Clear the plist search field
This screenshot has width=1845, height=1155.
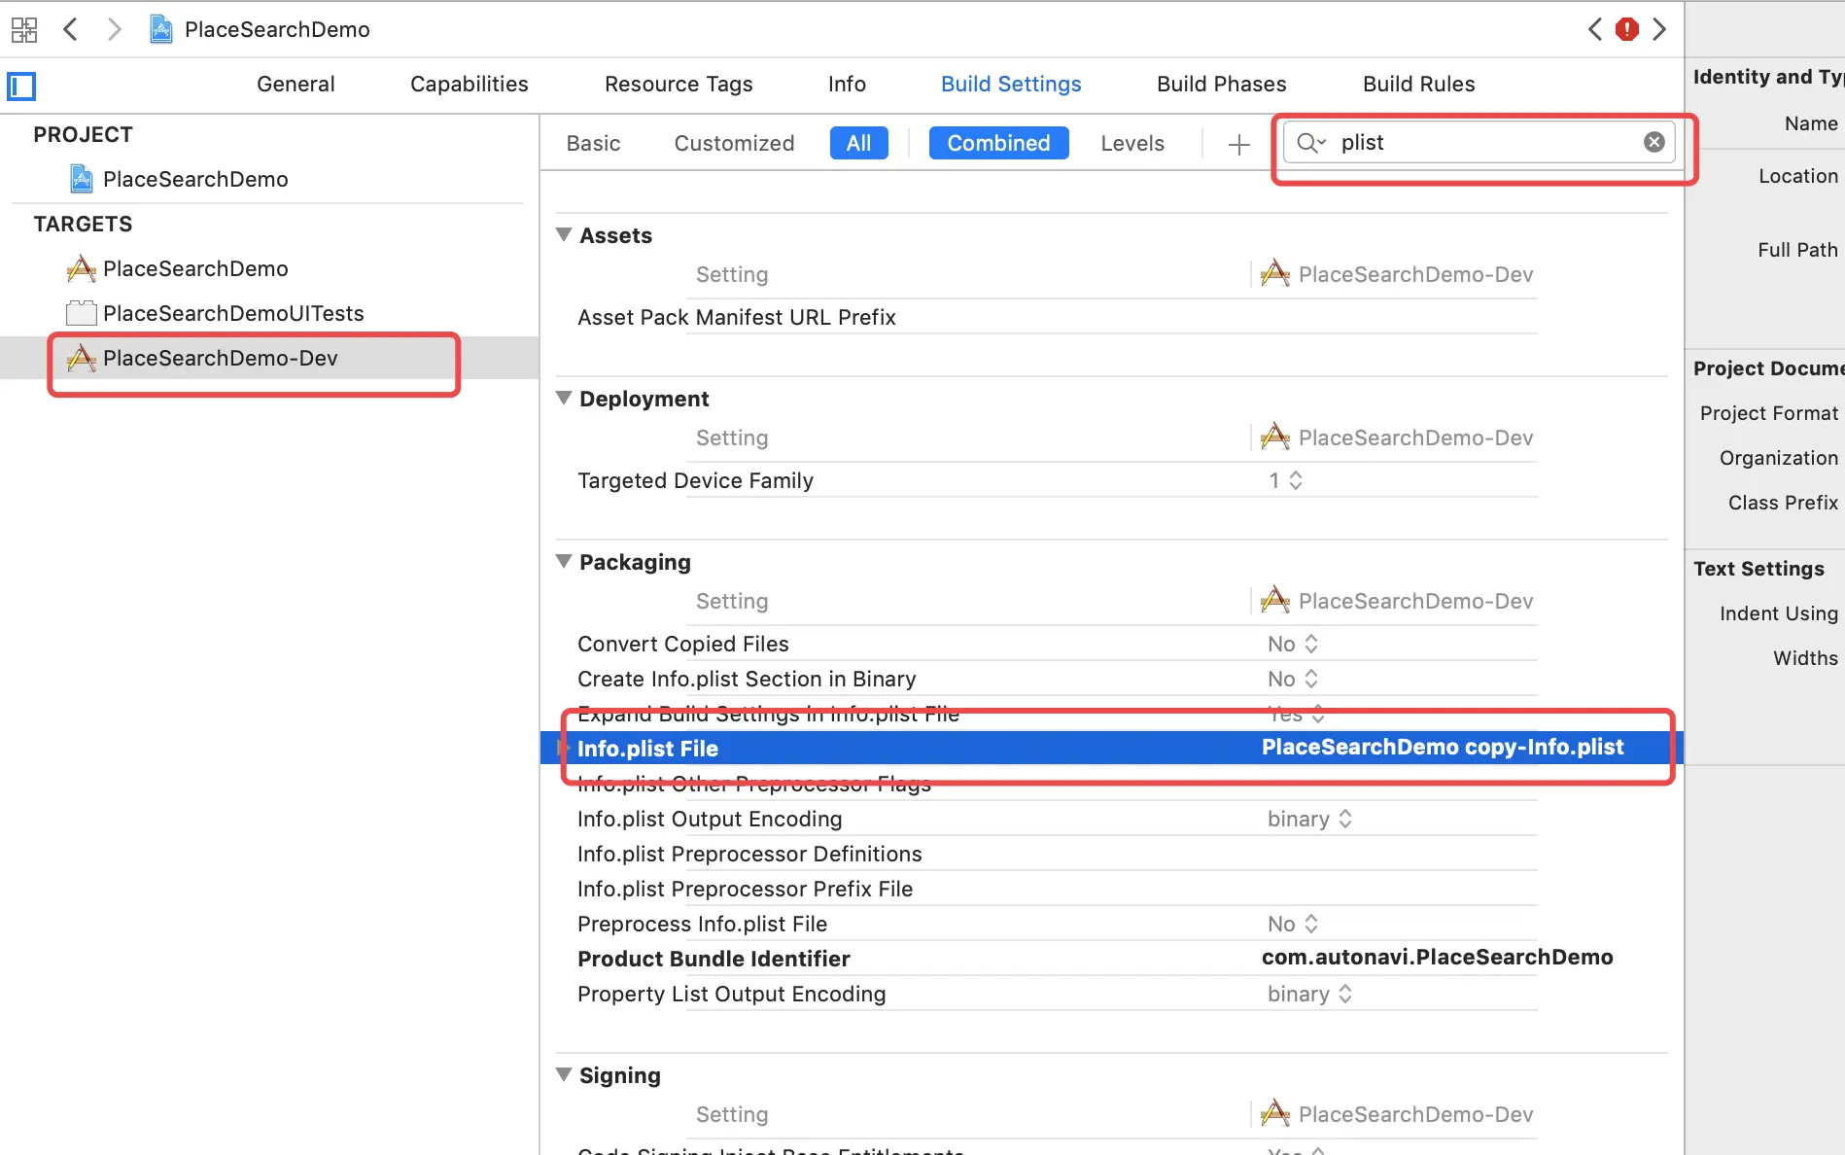coord(1654,142)
